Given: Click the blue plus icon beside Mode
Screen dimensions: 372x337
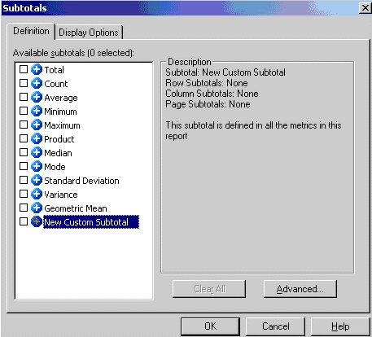Looking at the screenshot, I should pos(37,166).
